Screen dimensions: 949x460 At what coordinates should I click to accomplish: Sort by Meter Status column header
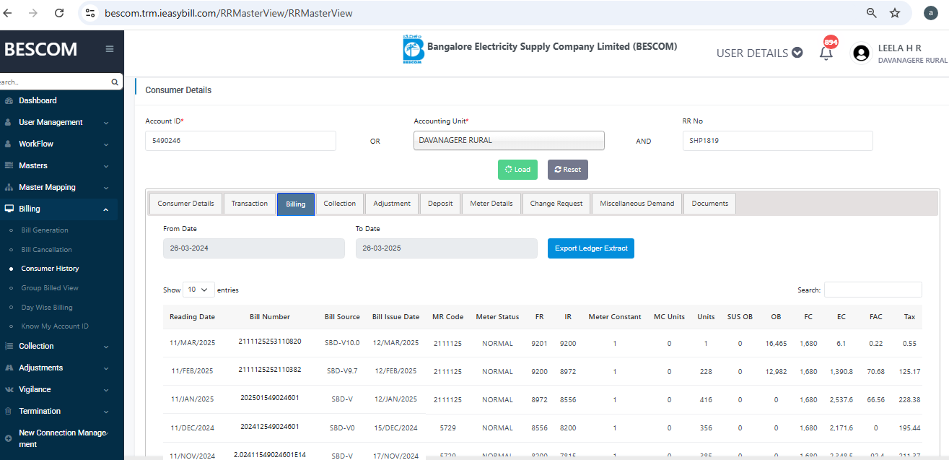click(x=497, y=317)
